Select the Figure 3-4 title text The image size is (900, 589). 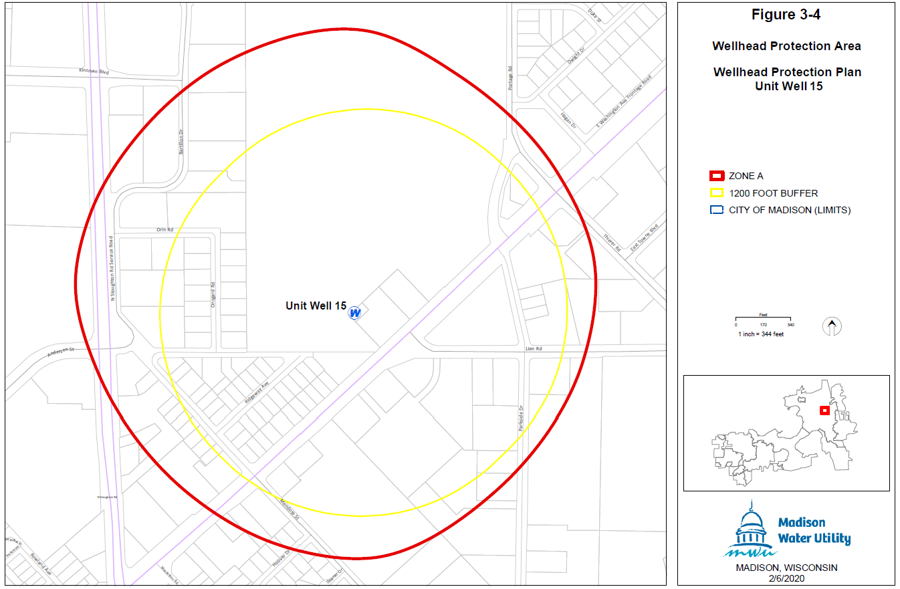787,15
